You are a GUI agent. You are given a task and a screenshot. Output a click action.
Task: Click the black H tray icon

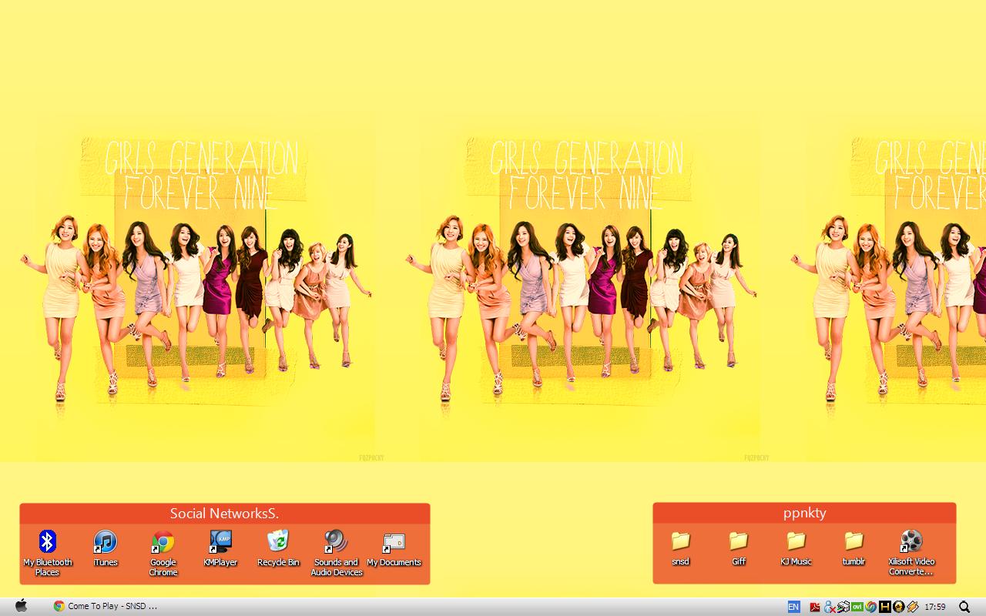click(x=885, y=607)
